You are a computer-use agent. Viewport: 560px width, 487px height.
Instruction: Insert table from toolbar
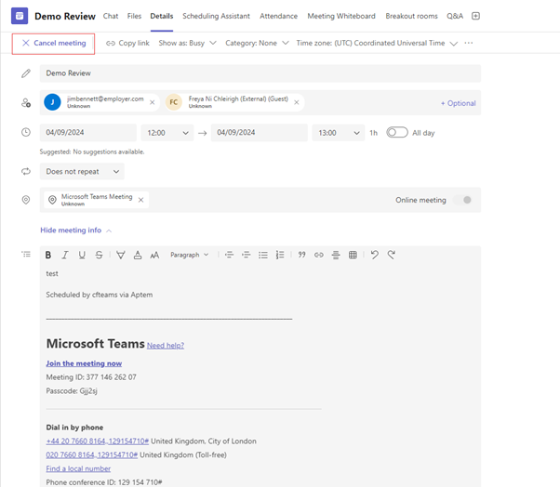click(x=353, y=255)
